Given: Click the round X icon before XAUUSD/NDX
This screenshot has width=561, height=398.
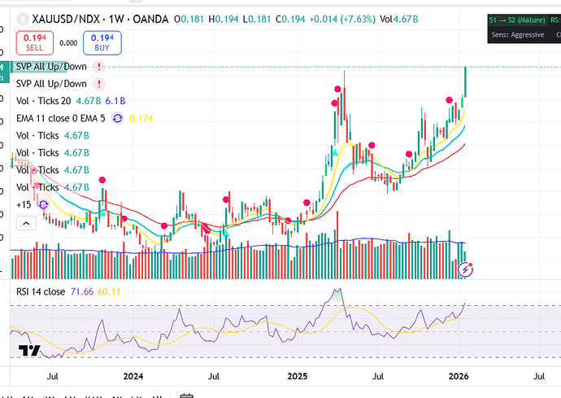Looking at the screenshot, I should point(23,19).
